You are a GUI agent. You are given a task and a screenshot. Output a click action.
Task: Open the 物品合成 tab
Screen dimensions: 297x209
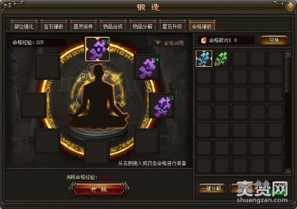pos(113,26)
